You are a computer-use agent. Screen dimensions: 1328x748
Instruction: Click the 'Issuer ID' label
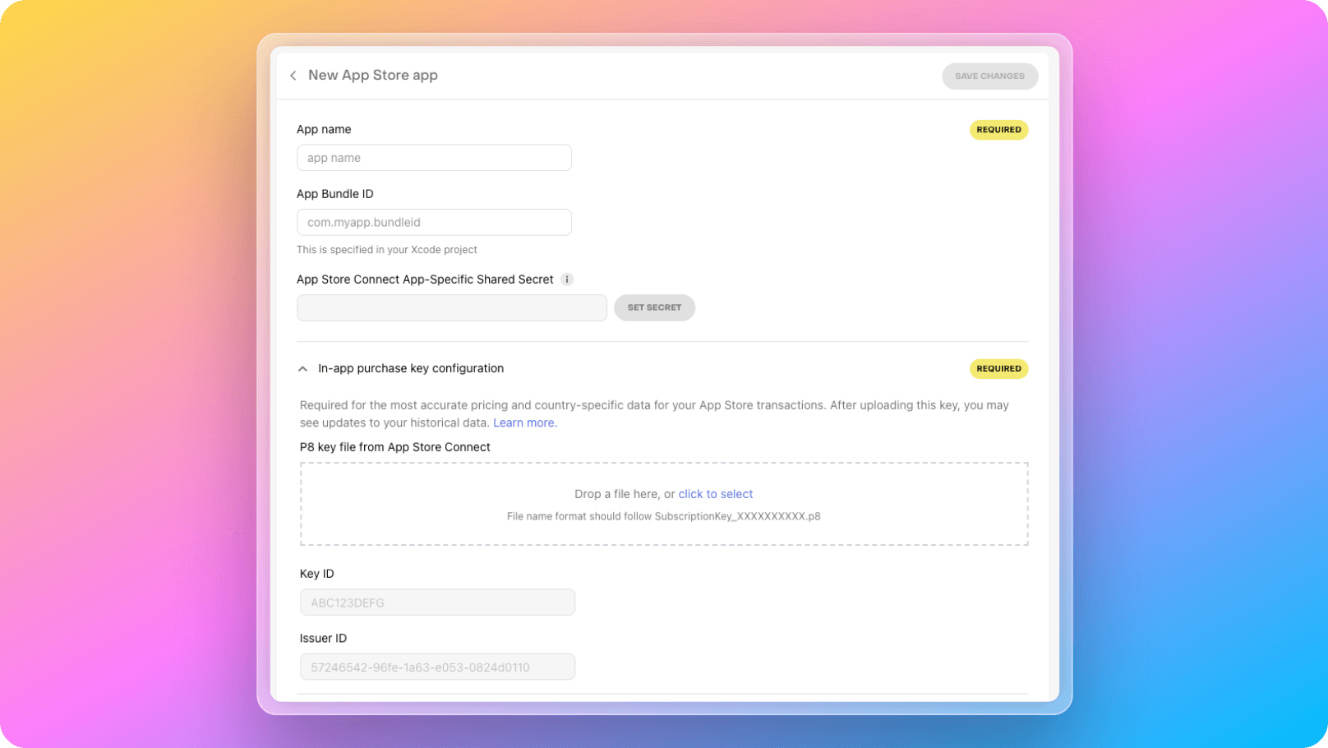[323, 638]
